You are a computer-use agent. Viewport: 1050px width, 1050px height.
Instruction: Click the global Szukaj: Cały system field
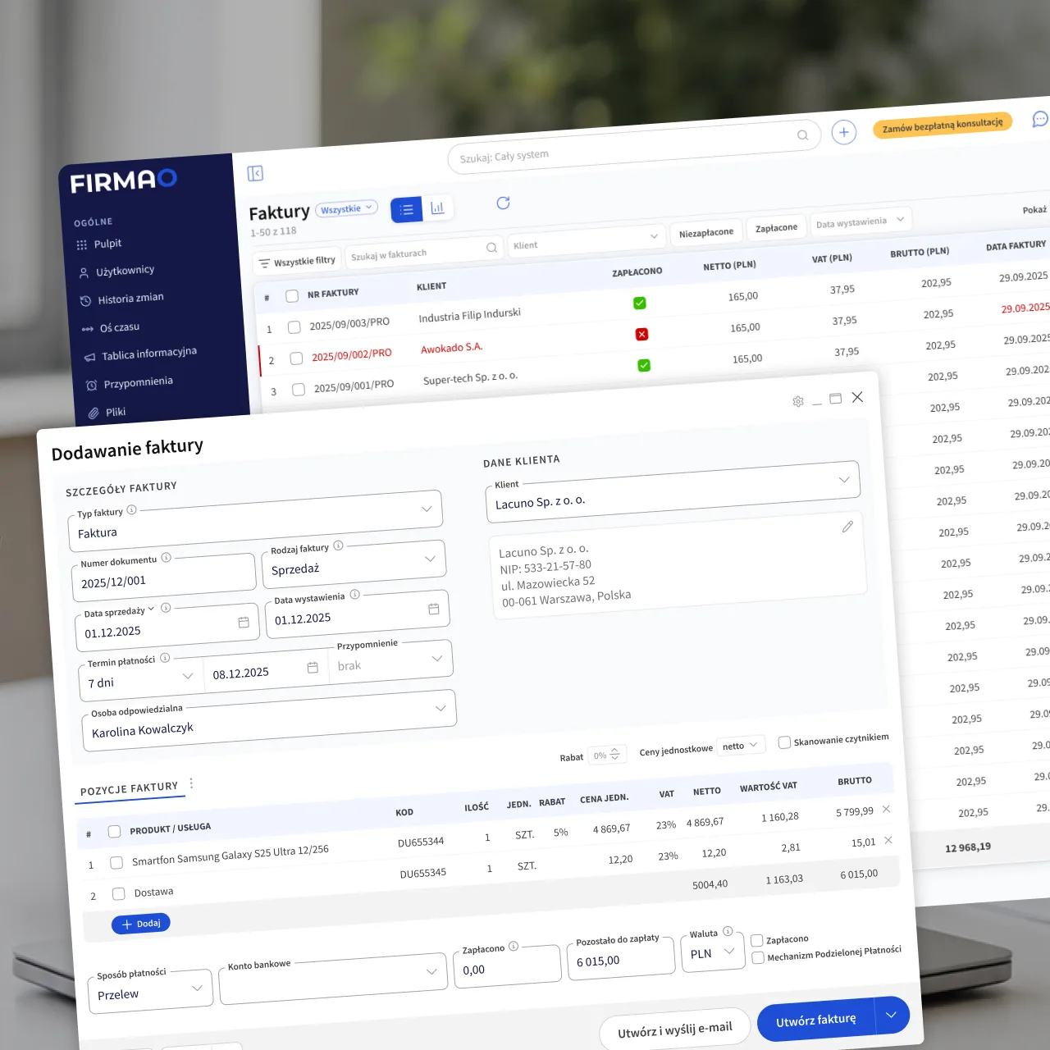[x=634, y=146]
